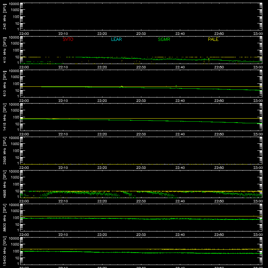Screen dimensions: 268x268
Task: Click the cyan LEAR station label
Action: [116, 39]
